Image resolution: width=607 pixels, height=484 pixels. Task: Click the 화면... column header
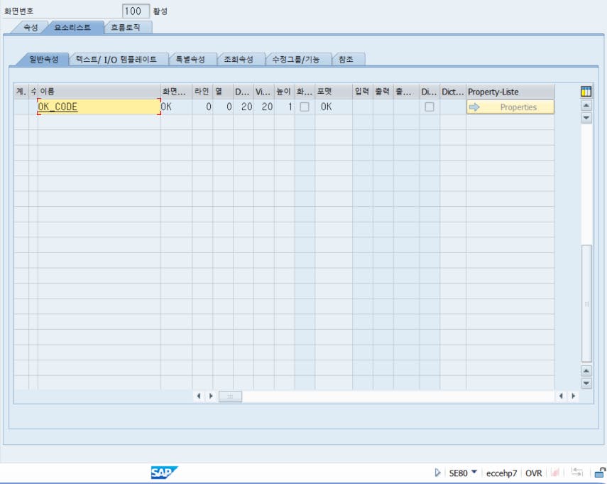coord(177,92)
